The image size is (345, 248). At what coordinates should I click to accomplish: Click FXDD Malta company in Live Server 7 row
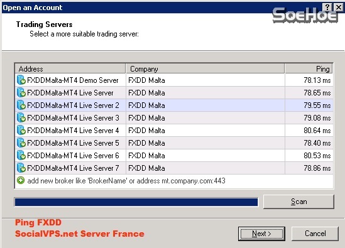pyautogui.click(x=146, y=168)
